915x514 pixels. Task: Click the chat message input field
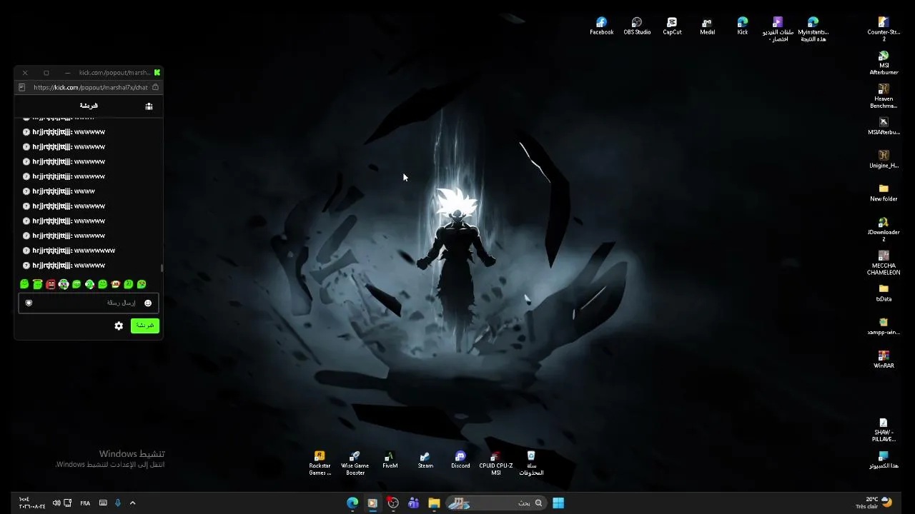[x=89, y=303]
